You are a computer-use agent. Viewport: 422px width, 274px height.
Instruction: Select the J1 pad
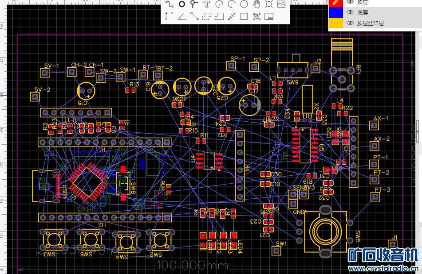tap(393, 244)
